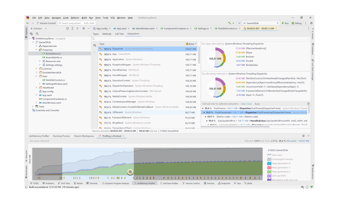Click the call sub-tree collapse icon
Image resolution: width=339 pixels, height=204 pixels.
point(308,104)
